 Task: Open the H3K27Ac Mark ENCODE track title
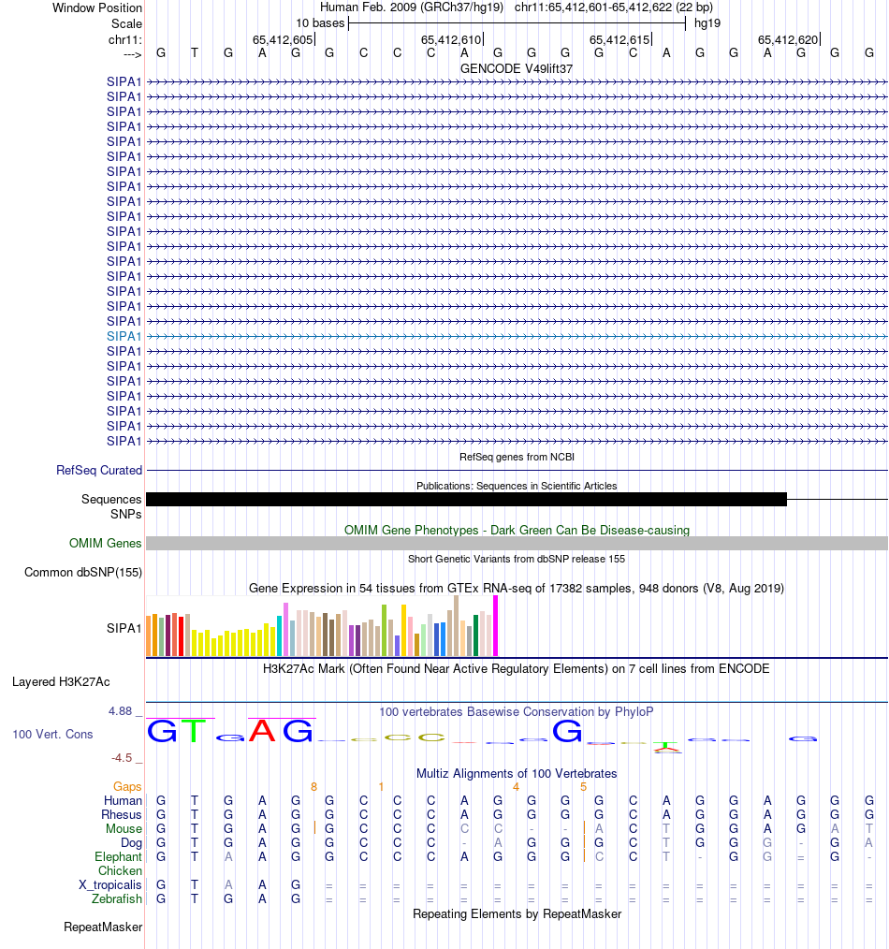(x=517, y=669)
